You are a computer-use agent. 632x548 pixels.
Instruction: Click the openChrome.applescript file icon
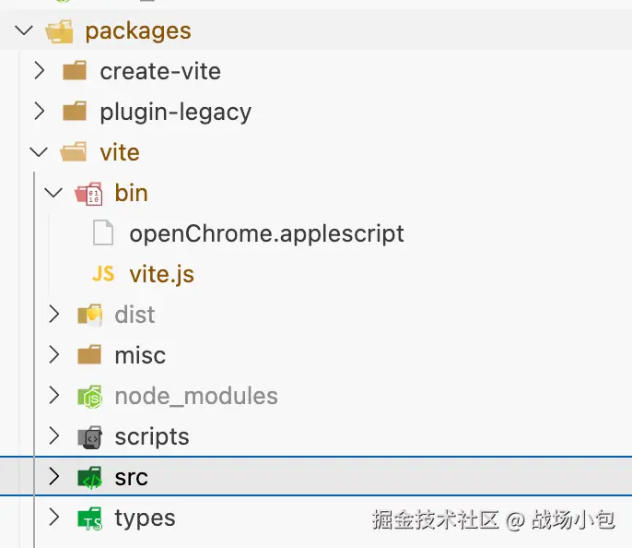103,233
